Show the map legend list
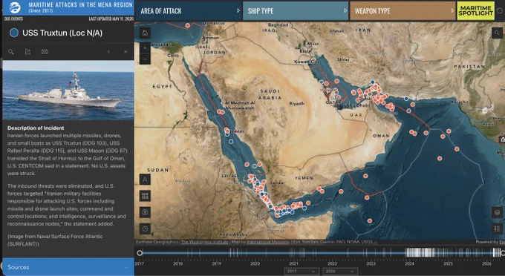 [497, 229]
